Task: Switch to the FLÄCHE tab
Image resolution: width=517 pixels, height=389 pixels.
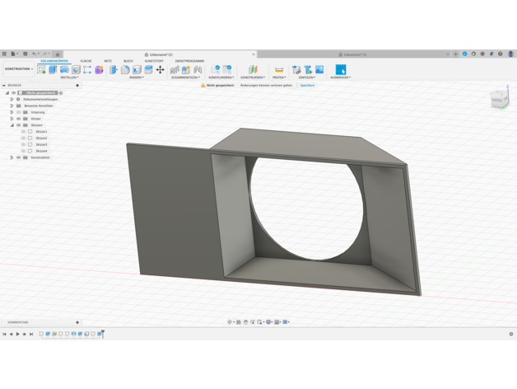Action: (86, 61)
